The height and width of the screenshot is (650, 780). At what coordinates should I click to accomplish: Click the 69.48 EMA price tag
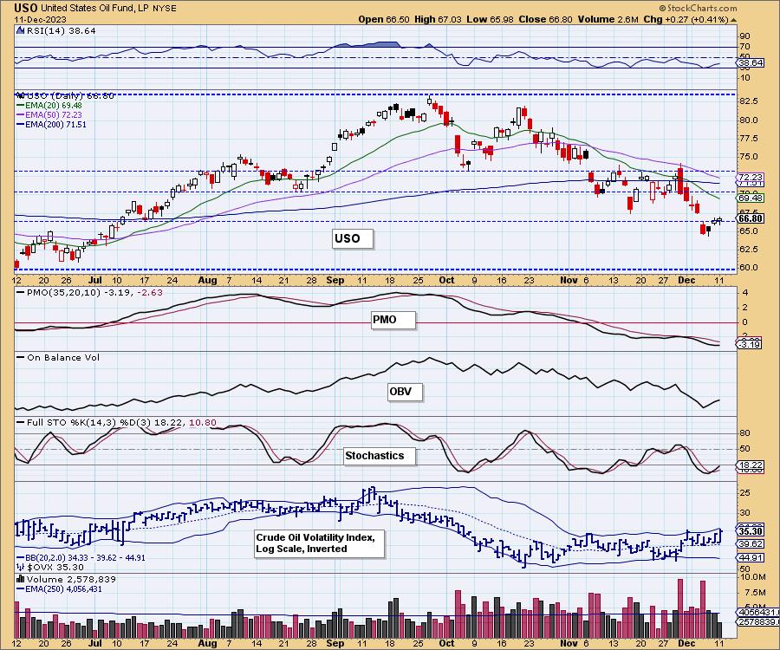click(x=751, y=198)
